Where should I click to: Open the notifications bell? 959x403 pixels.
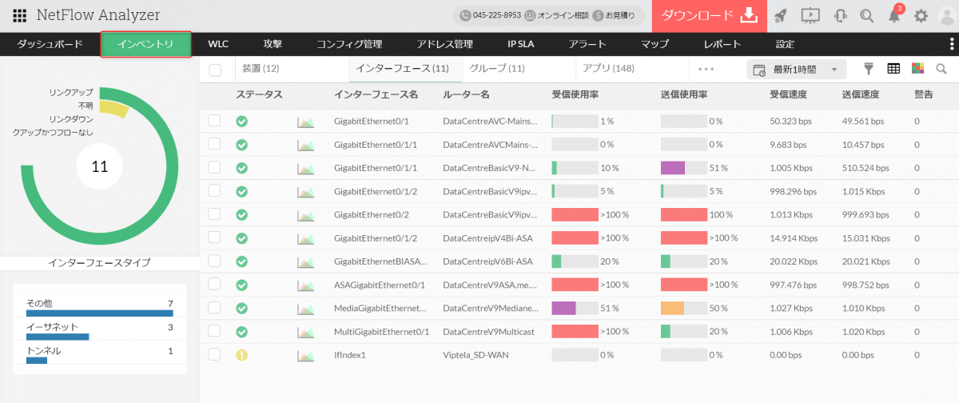pos(894,15)
